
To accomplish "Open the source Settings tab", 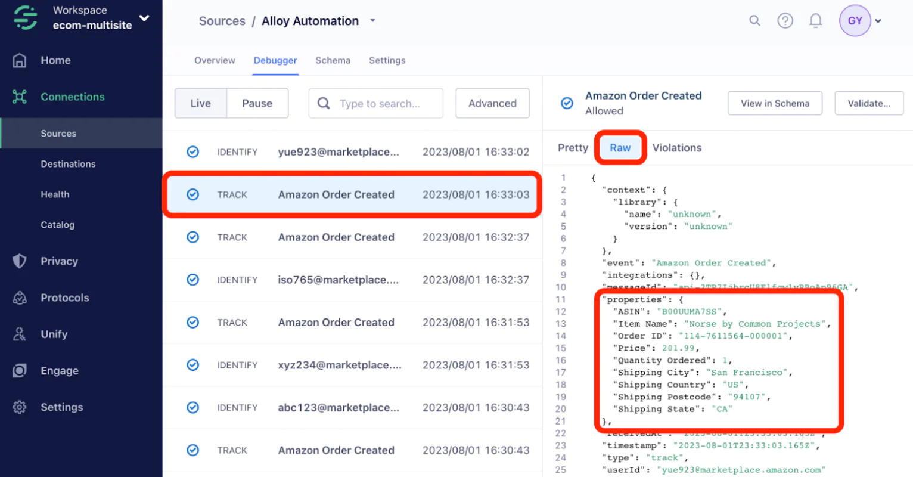I will tap(387, 60).
